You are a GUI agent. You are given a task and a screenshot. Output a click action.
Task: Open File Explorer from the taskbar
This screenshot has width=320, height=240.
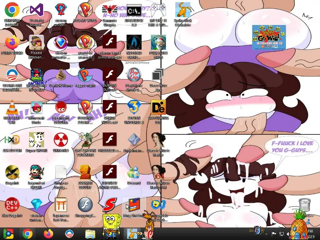pos(90,234)
